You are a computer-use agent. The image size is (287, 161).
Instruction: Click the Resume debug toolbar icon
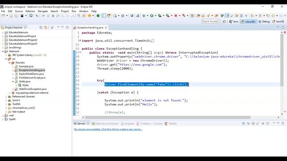[x=43, y=16]
